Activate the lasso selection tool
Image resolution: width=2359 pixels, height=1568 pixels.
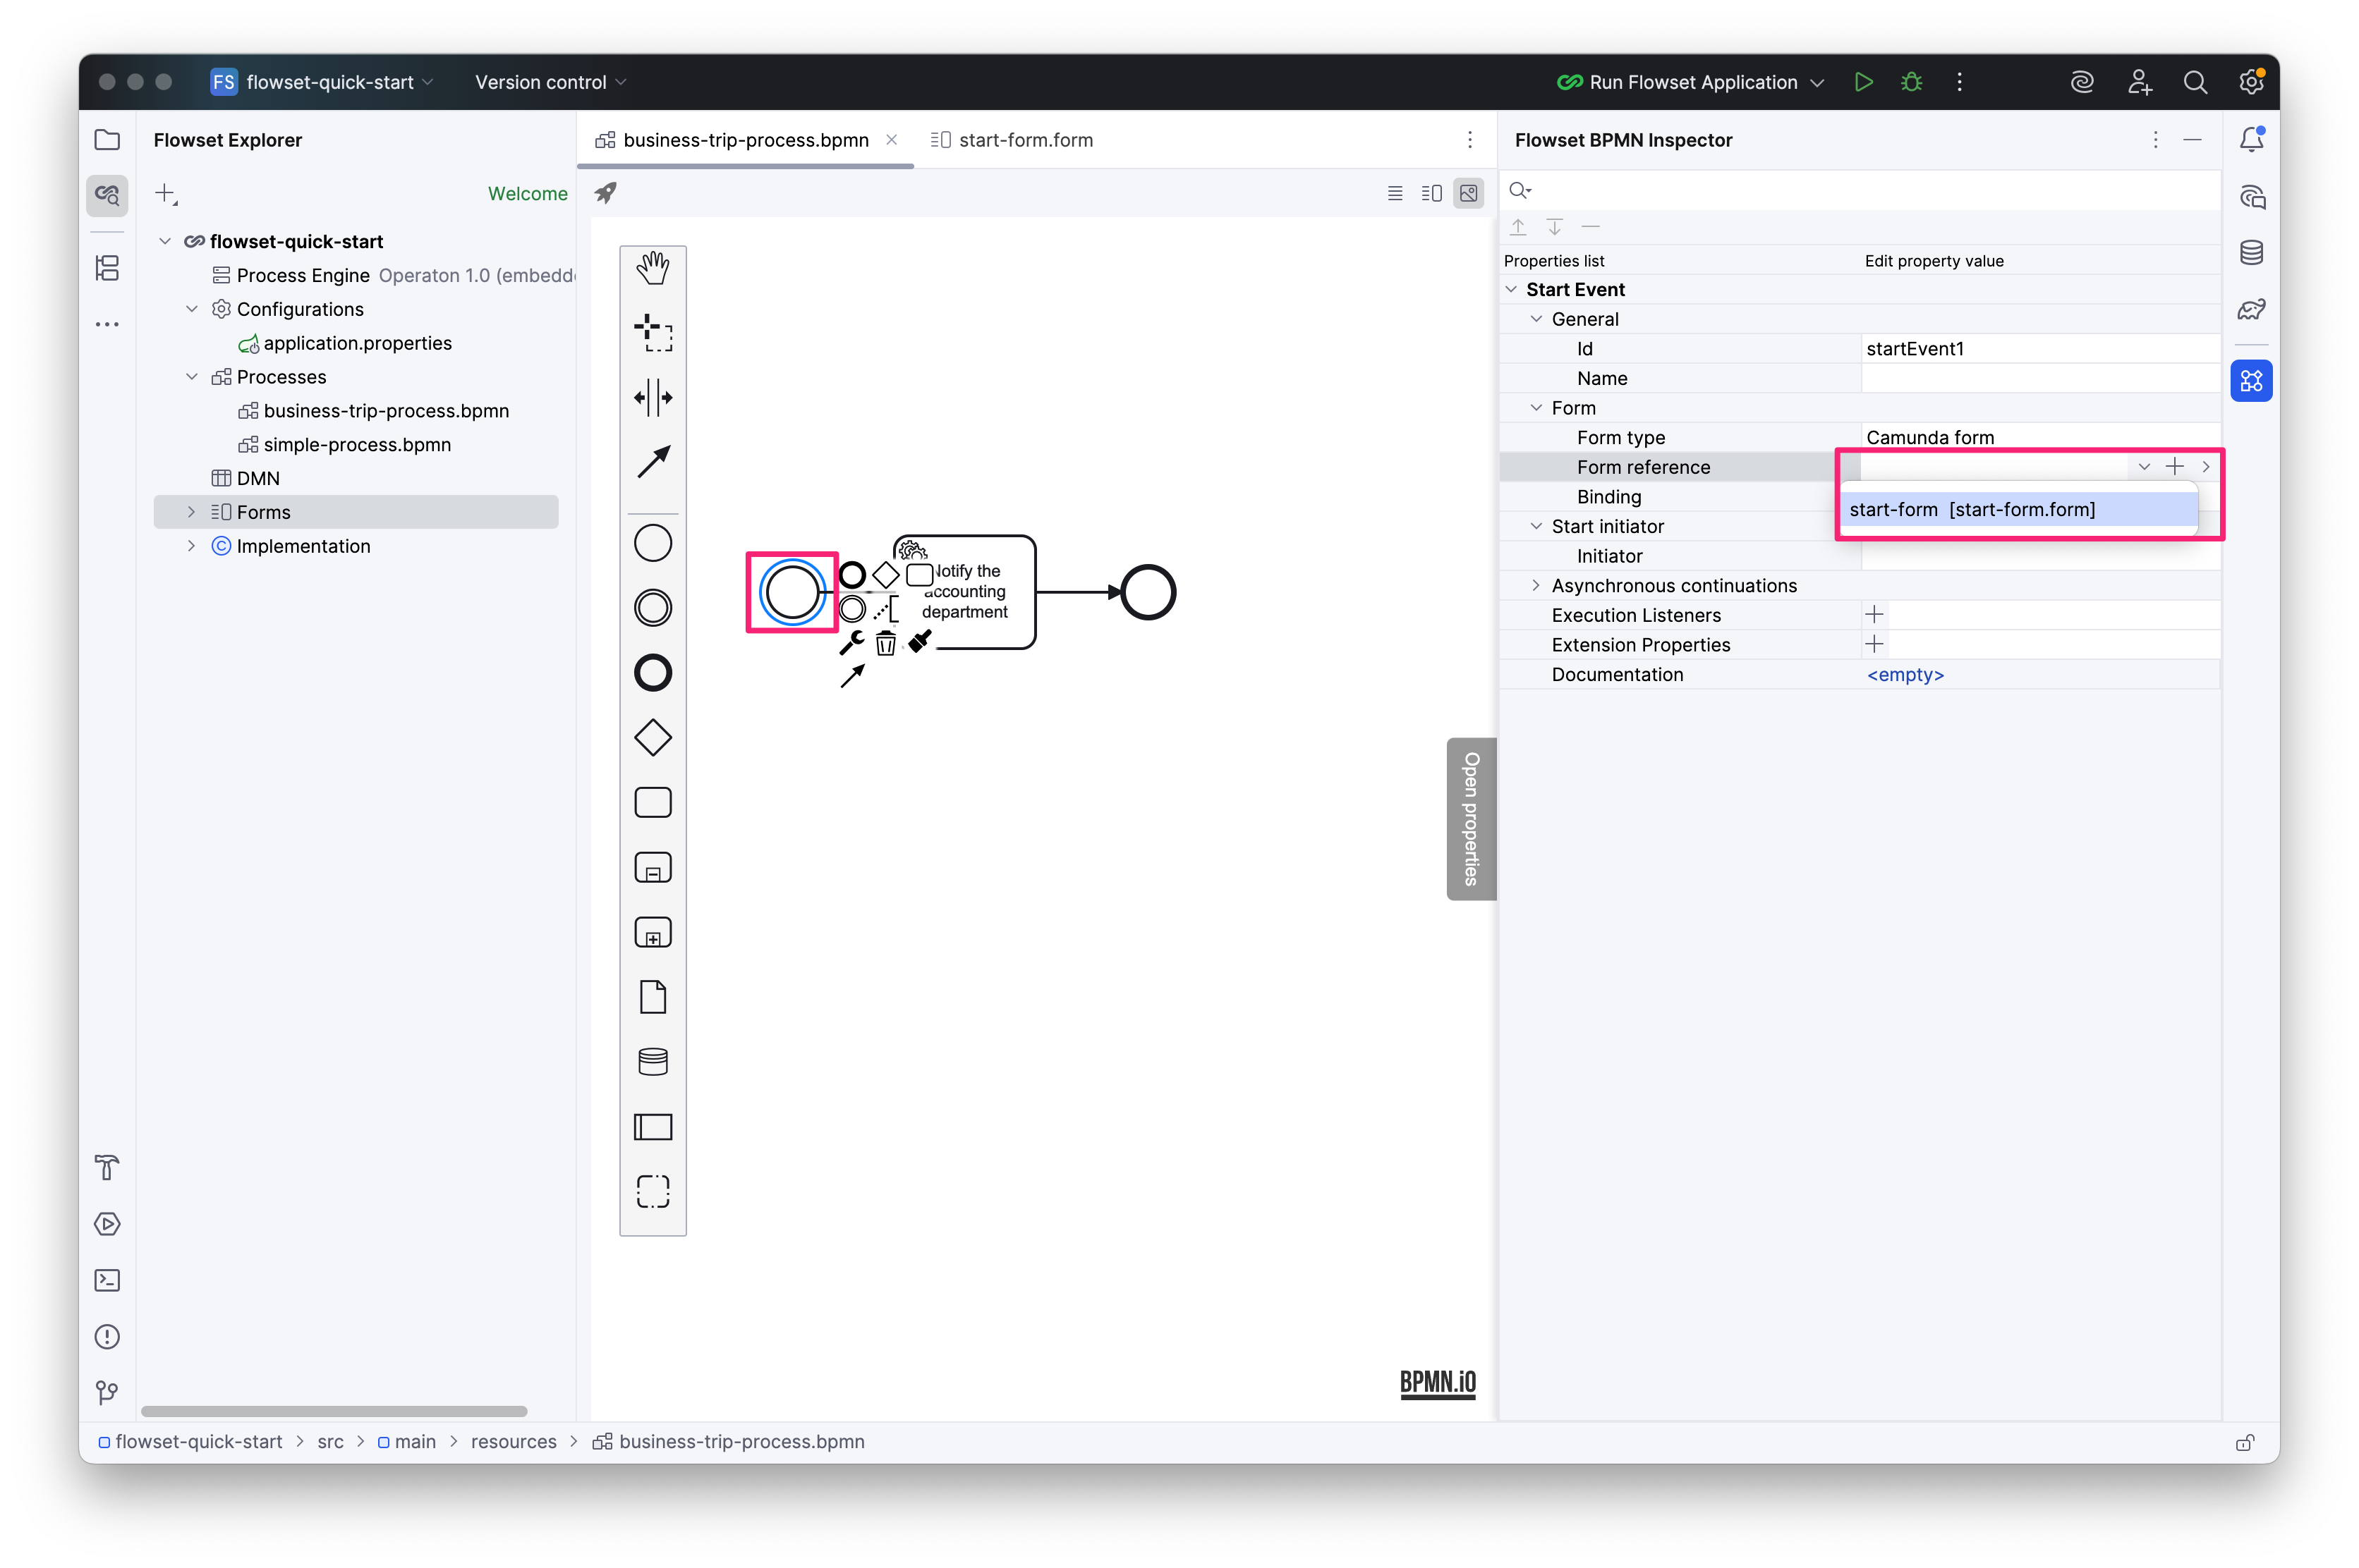[653, 332]
